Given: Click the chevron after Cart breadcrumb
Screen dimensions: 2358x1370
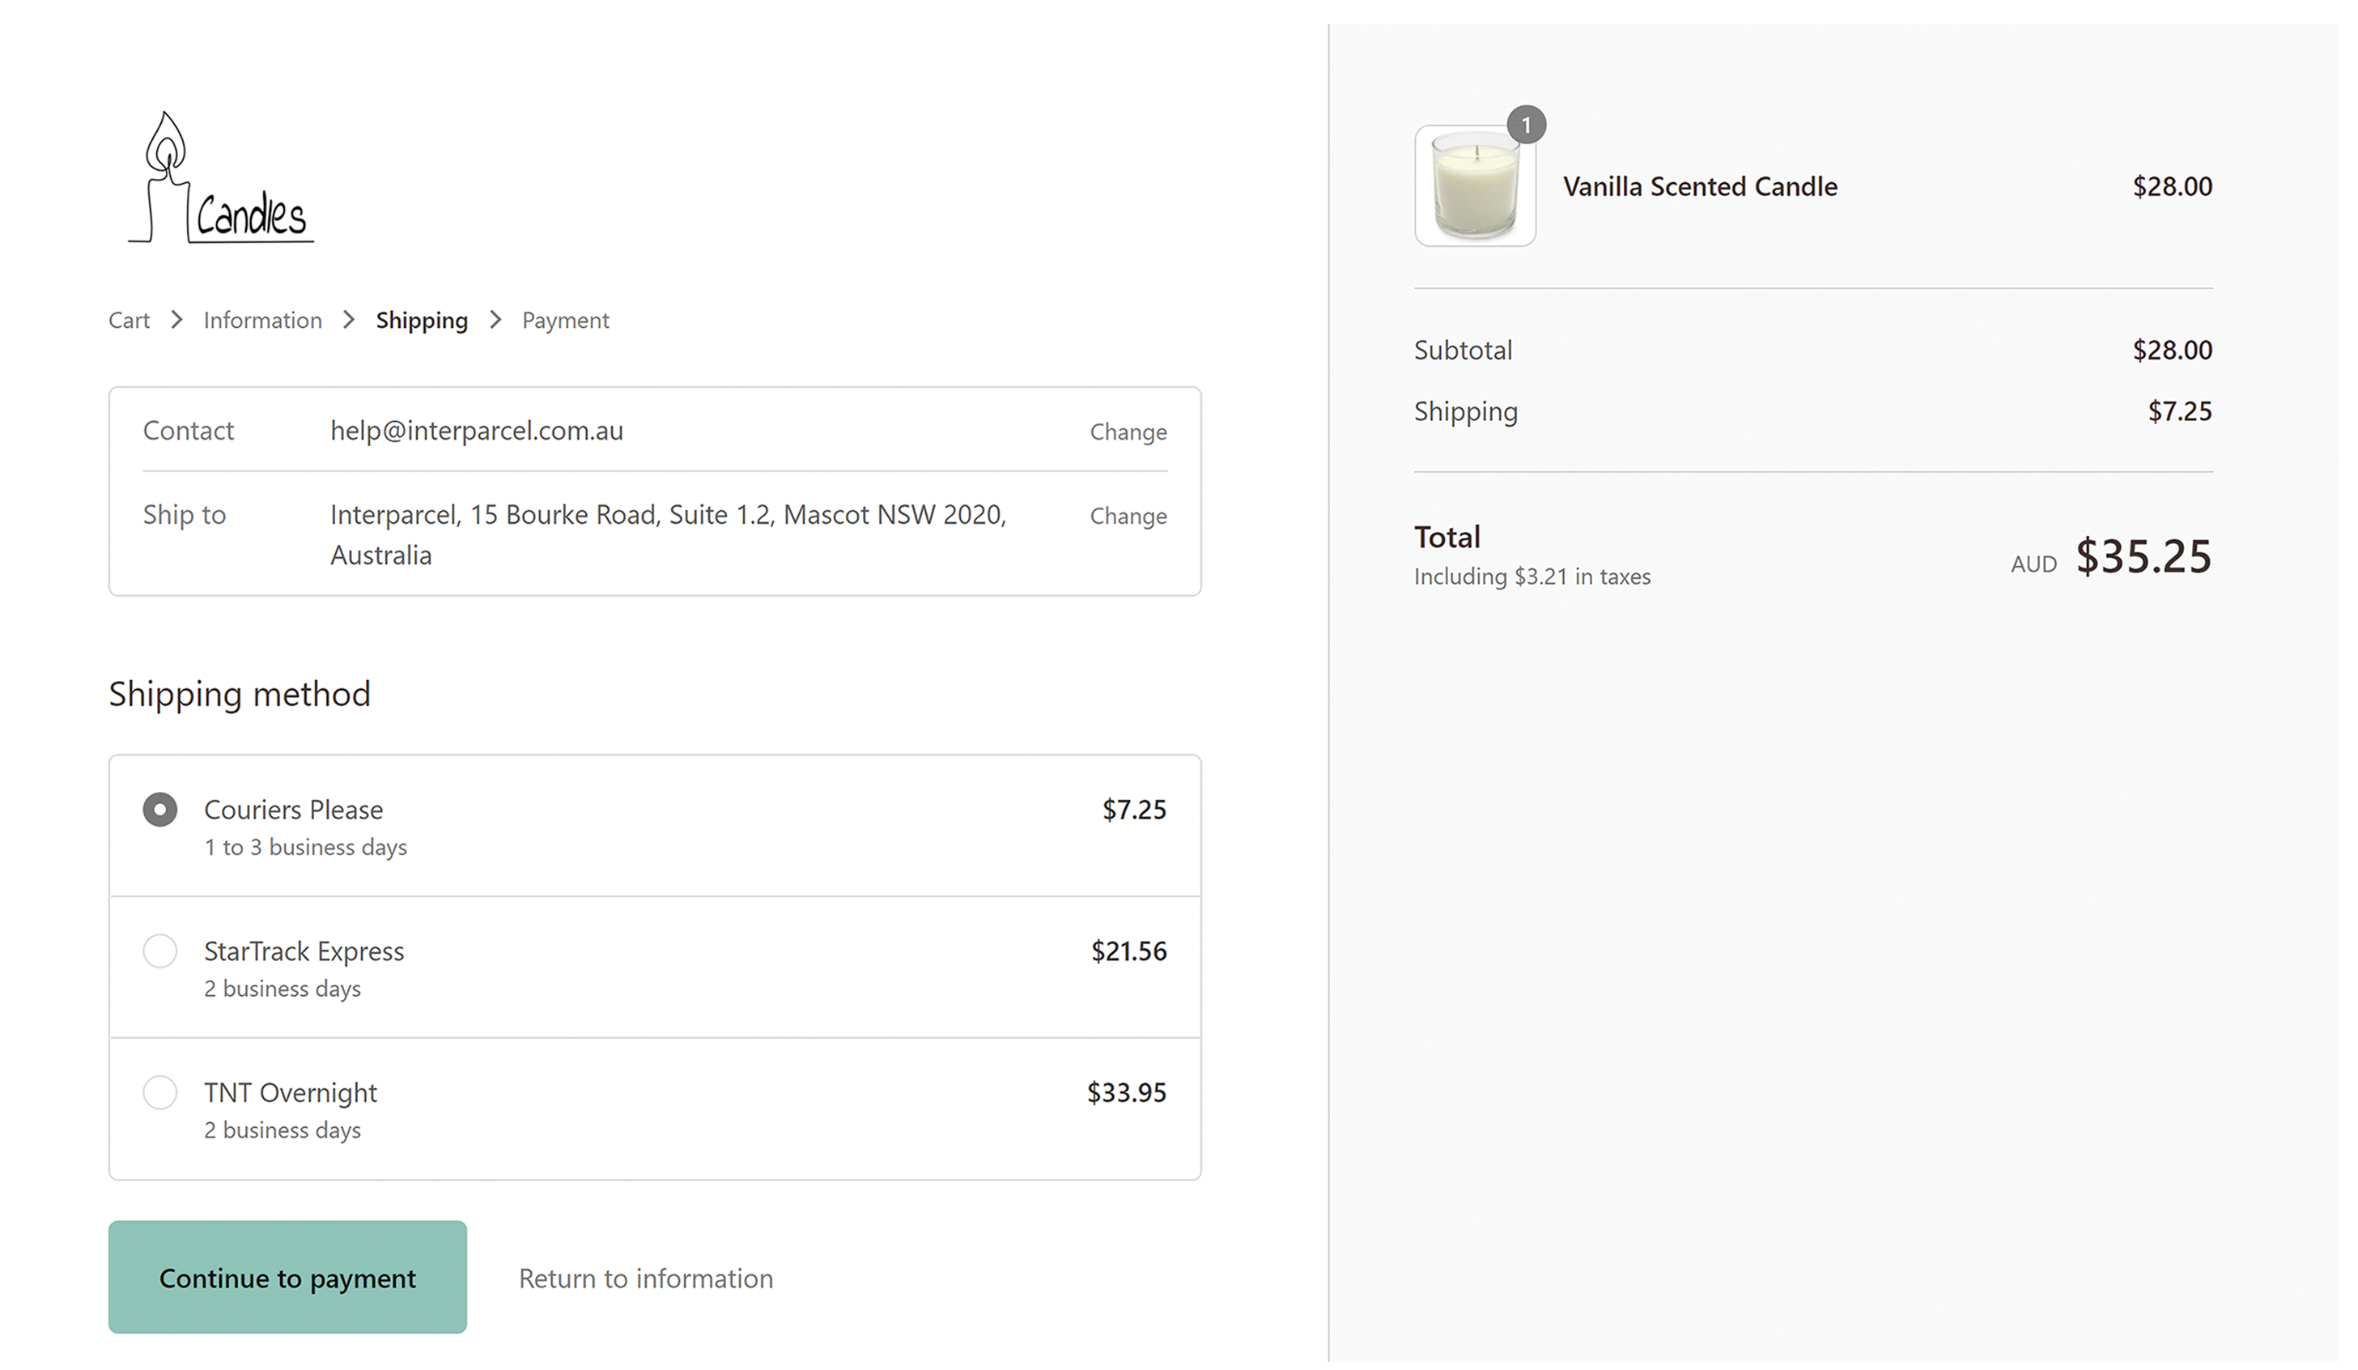Looking at the screenshot, I should tap(176, 320).
